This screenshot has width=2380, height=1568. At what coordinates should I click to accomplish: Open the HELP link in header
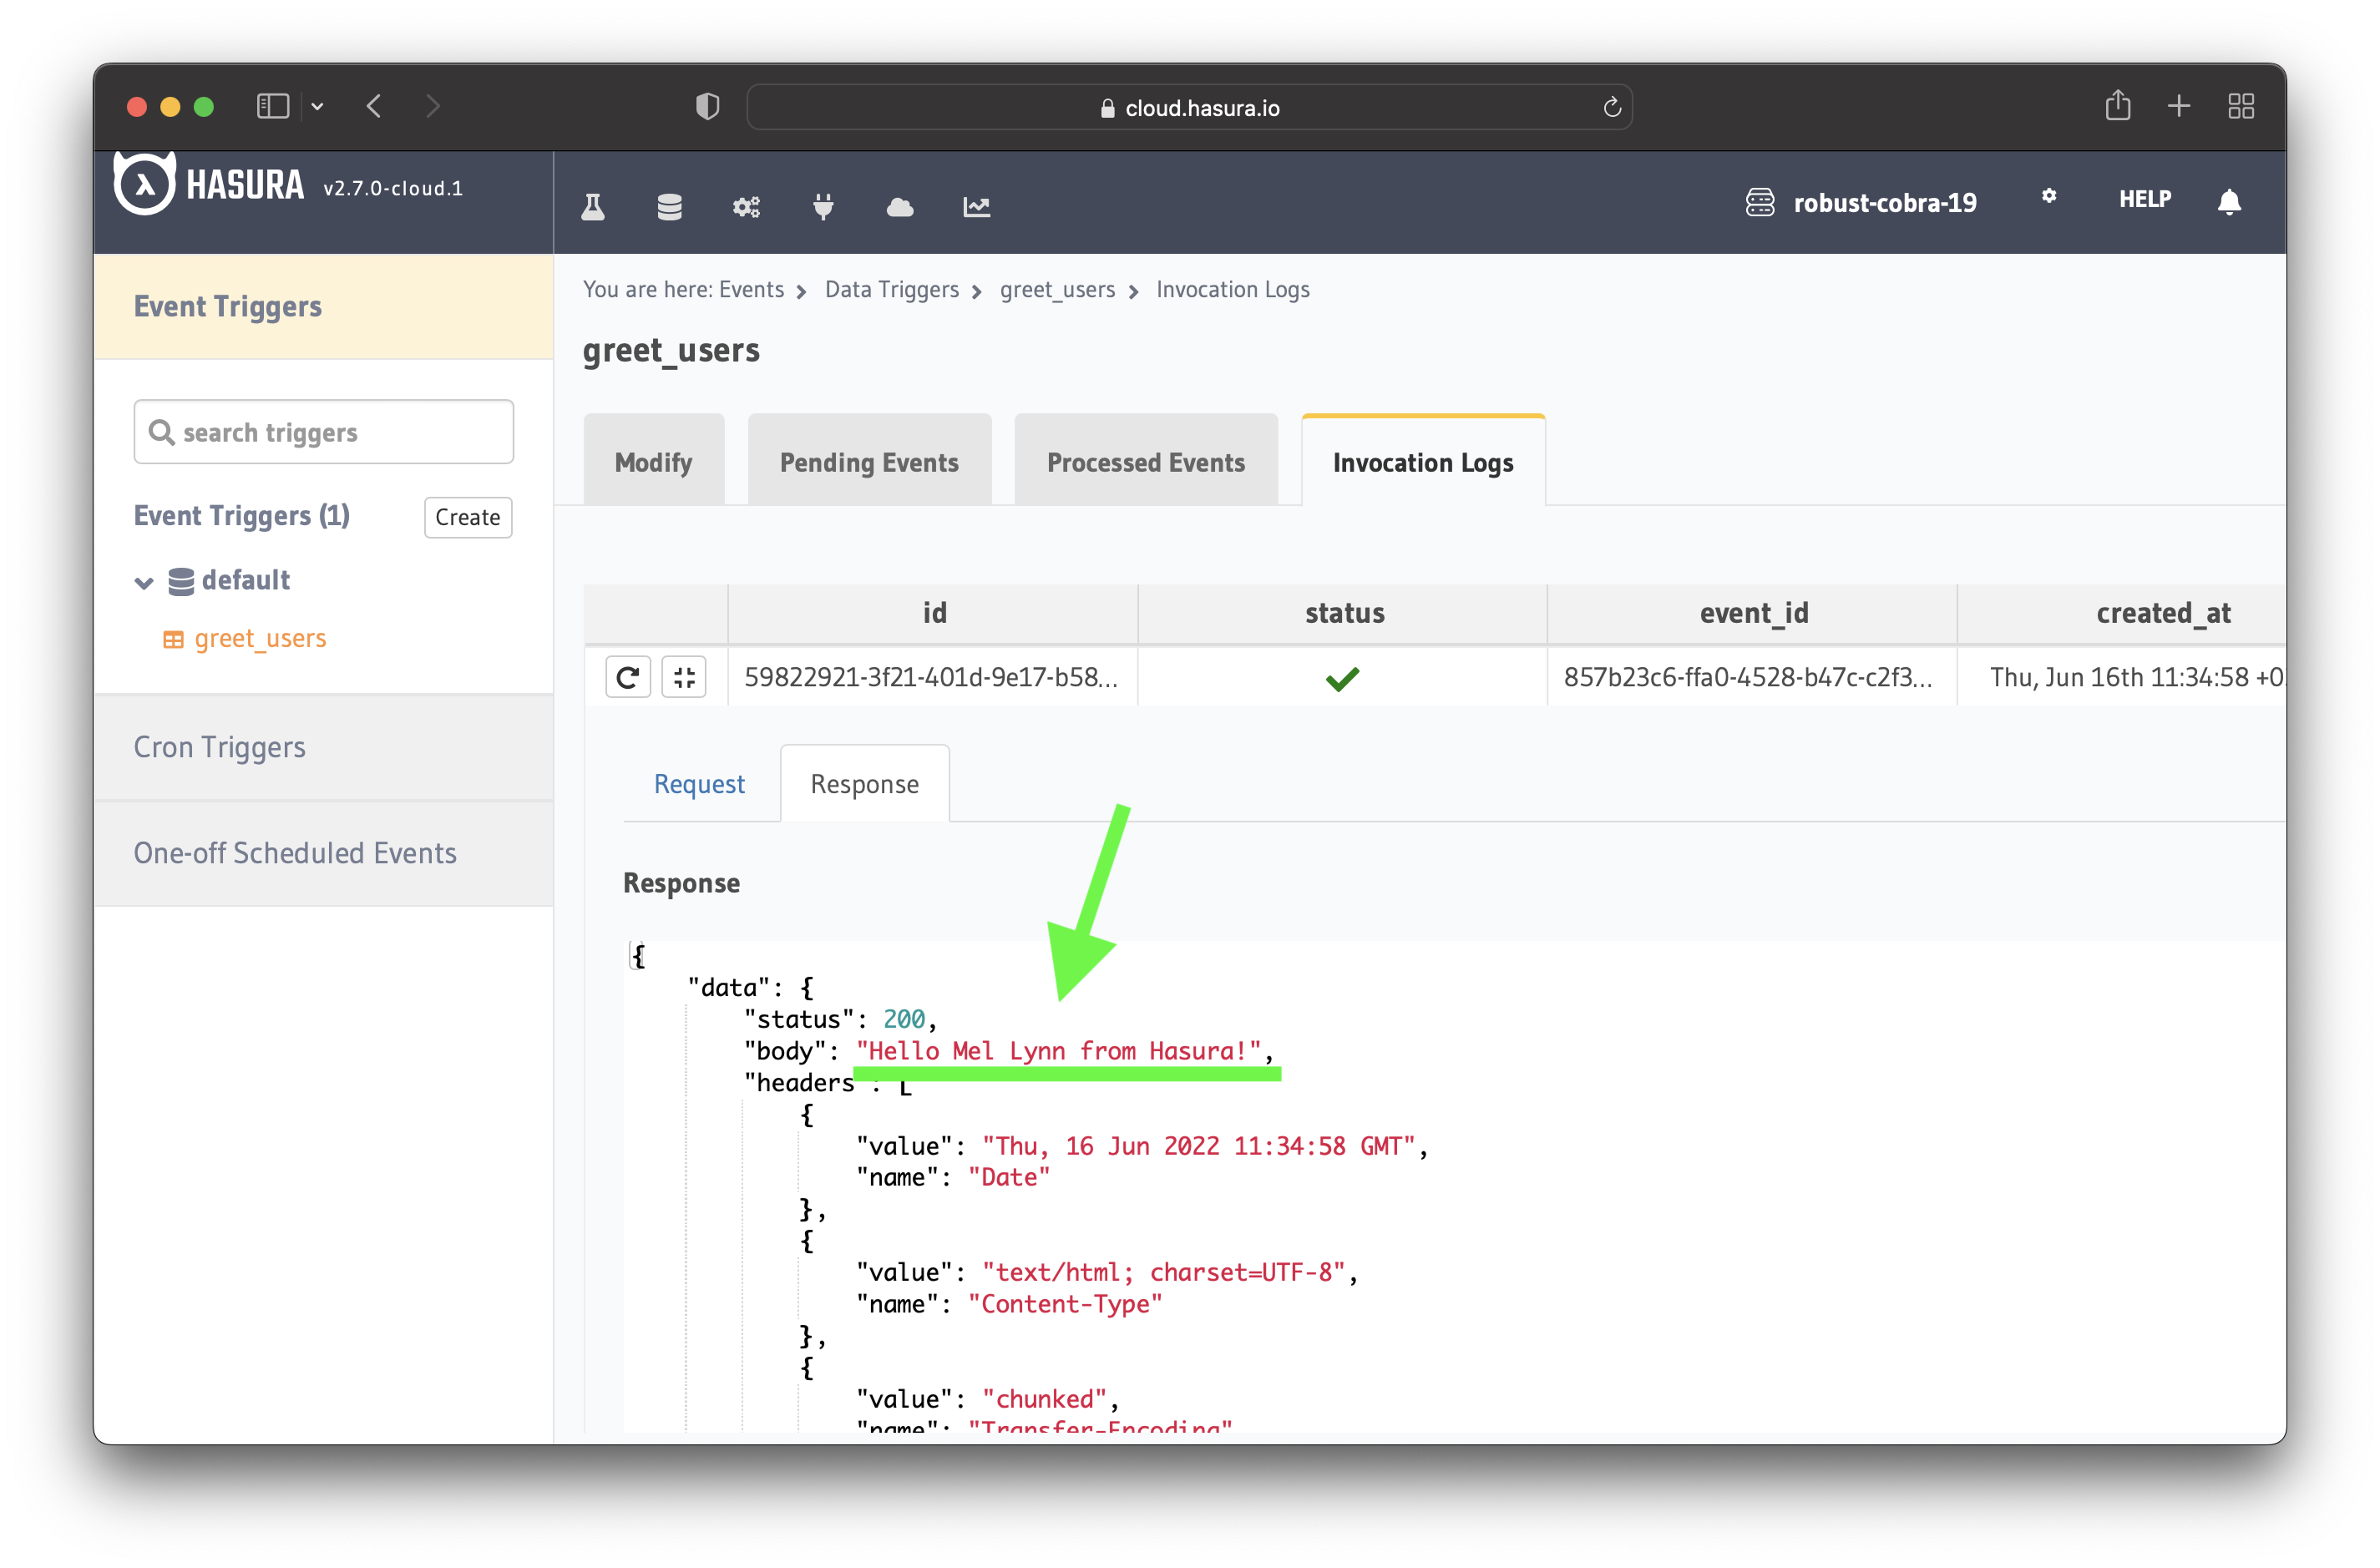(x=2144, y=199)
